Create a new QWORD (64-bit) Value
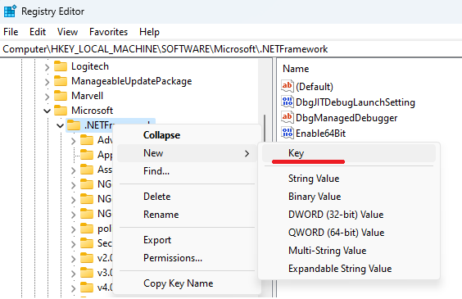Screen dimensions: 462x299 coord(349,233)
